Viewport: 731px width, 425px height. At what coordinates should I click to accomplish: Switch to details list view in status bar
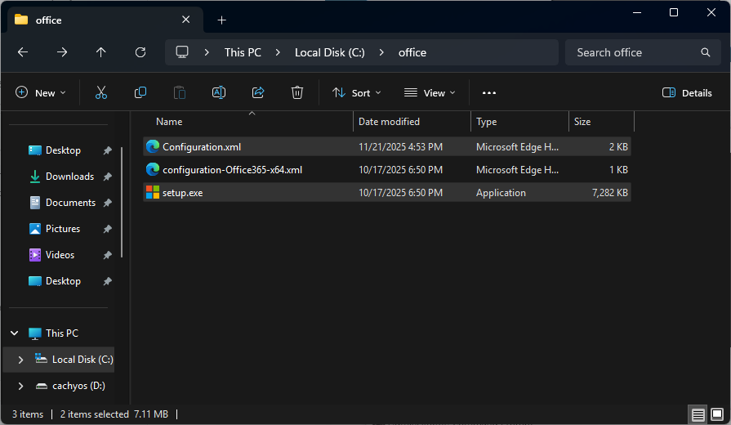698,414
